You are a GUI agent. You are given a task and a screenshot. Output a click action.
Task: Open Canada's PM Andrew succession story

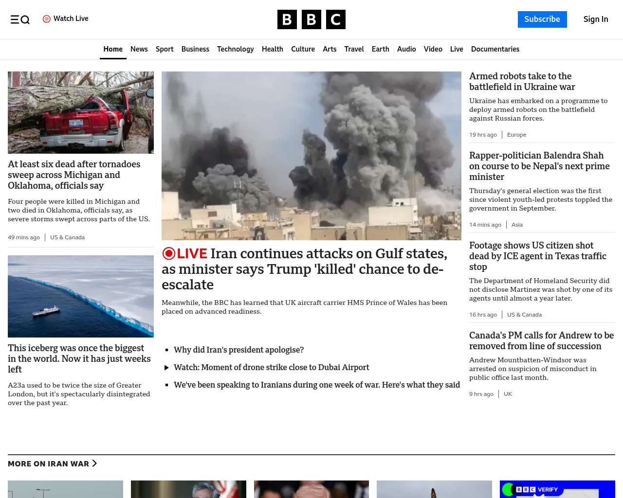541,340
